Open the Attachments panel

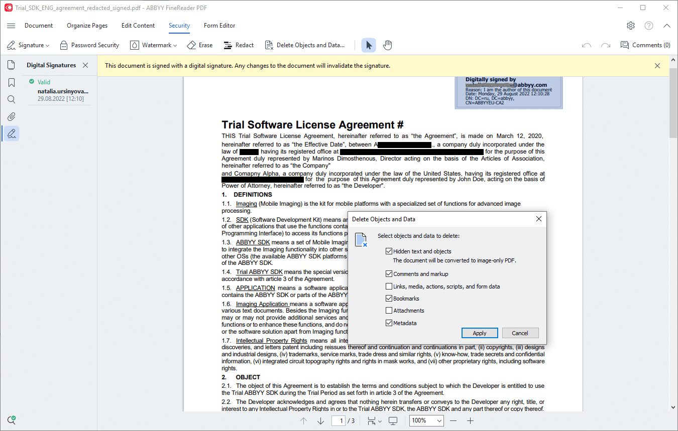(x=11, y=116)
